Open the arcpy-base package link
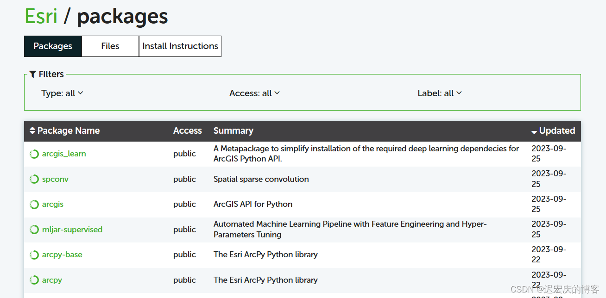Viewport: 606px width, 298px height. (x=62, y=255)
